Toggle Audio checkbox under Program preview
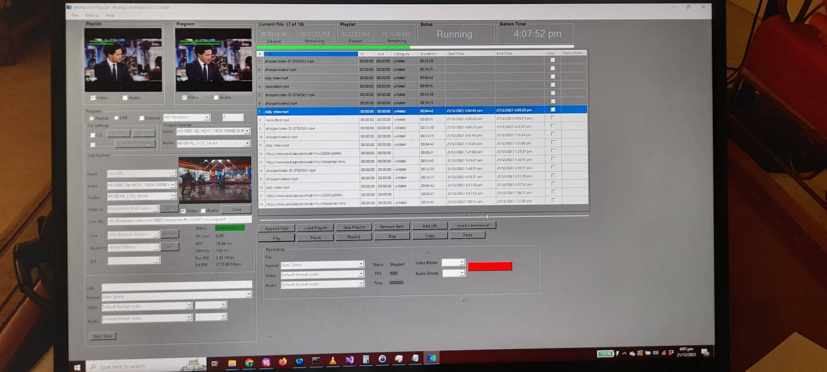This screenshot has height=372, width=827. pyautogui.click(x=216, y=97)
